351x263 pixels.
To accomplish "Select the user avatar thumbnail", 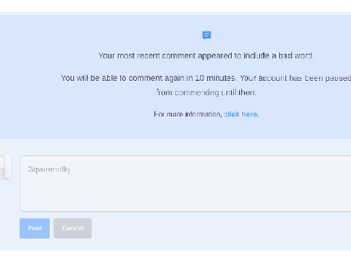I will [5, 167].
